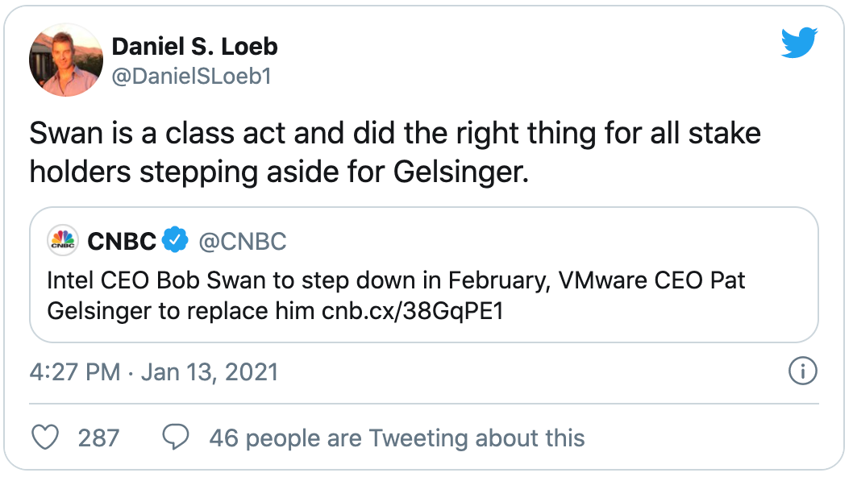
Task: Visit the @DanielSLoeb1 handle
Action: point(192,77)
